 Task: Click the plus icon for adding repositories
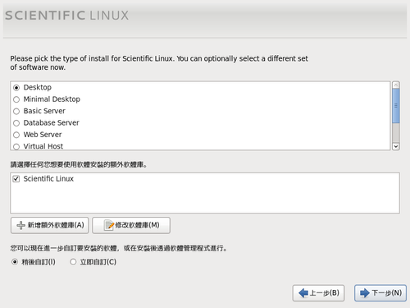pos(20,225)
